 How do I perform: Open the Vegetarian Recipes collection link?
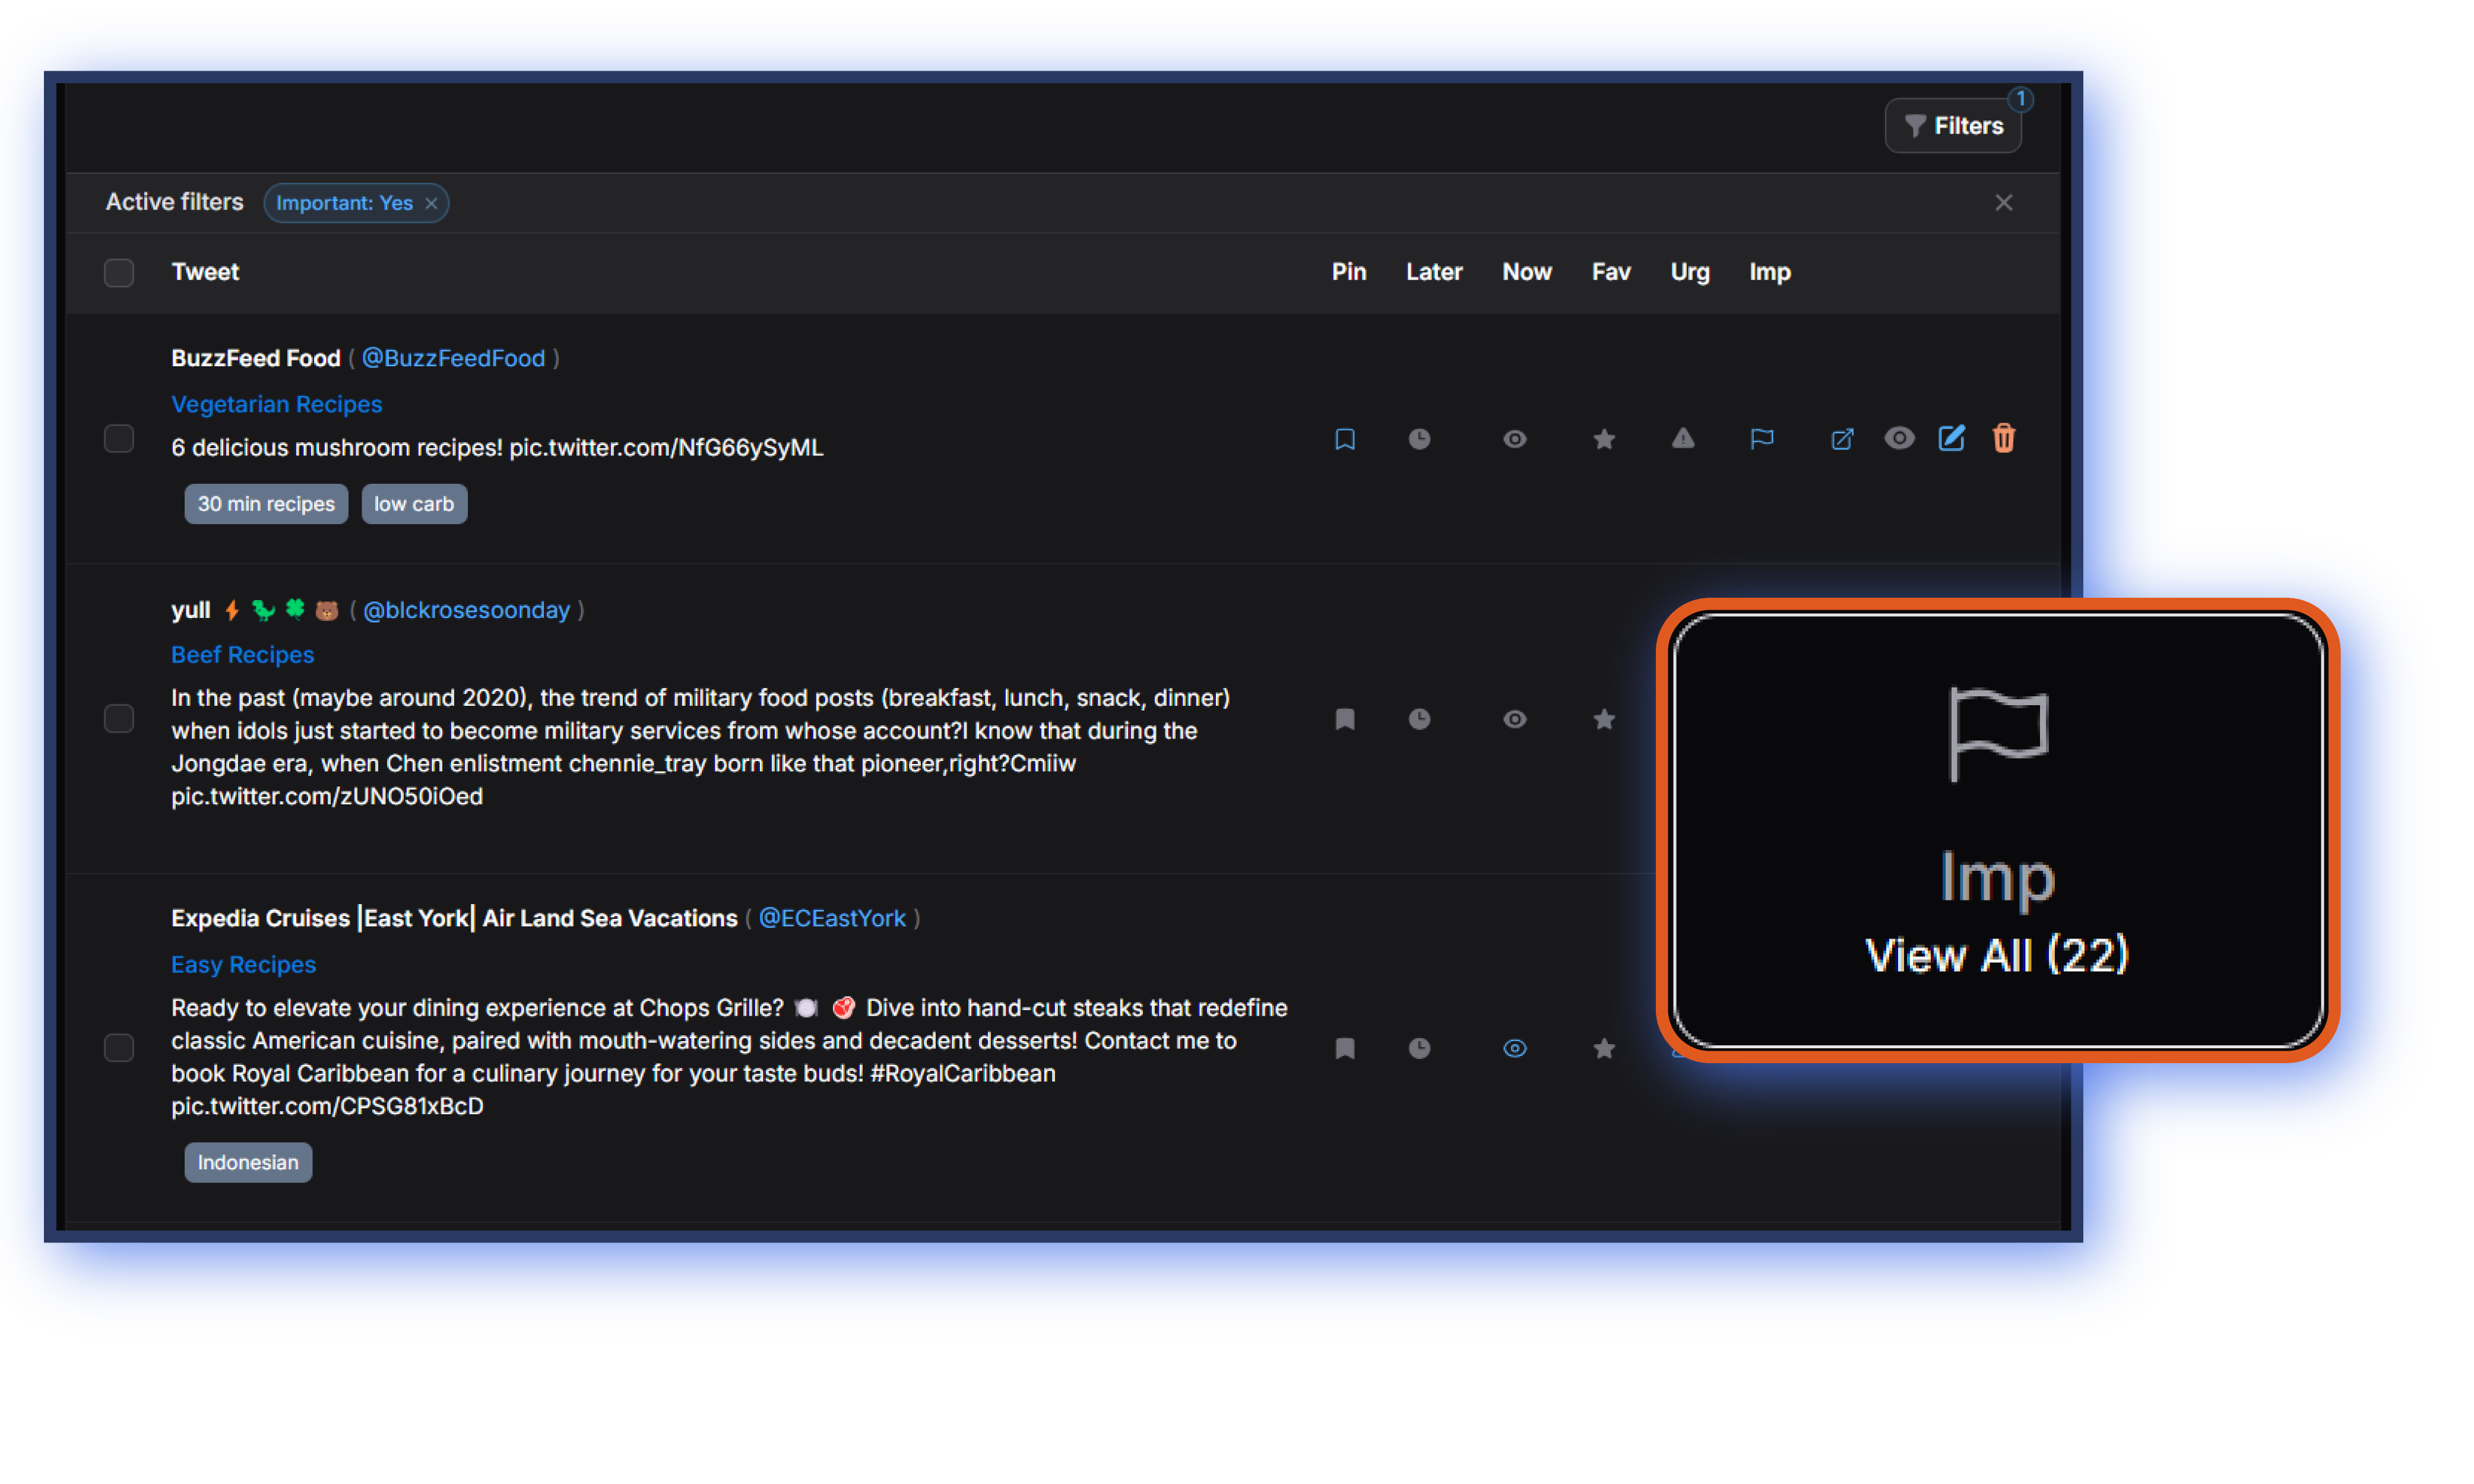pyautogui.click(x=276, y=404)
